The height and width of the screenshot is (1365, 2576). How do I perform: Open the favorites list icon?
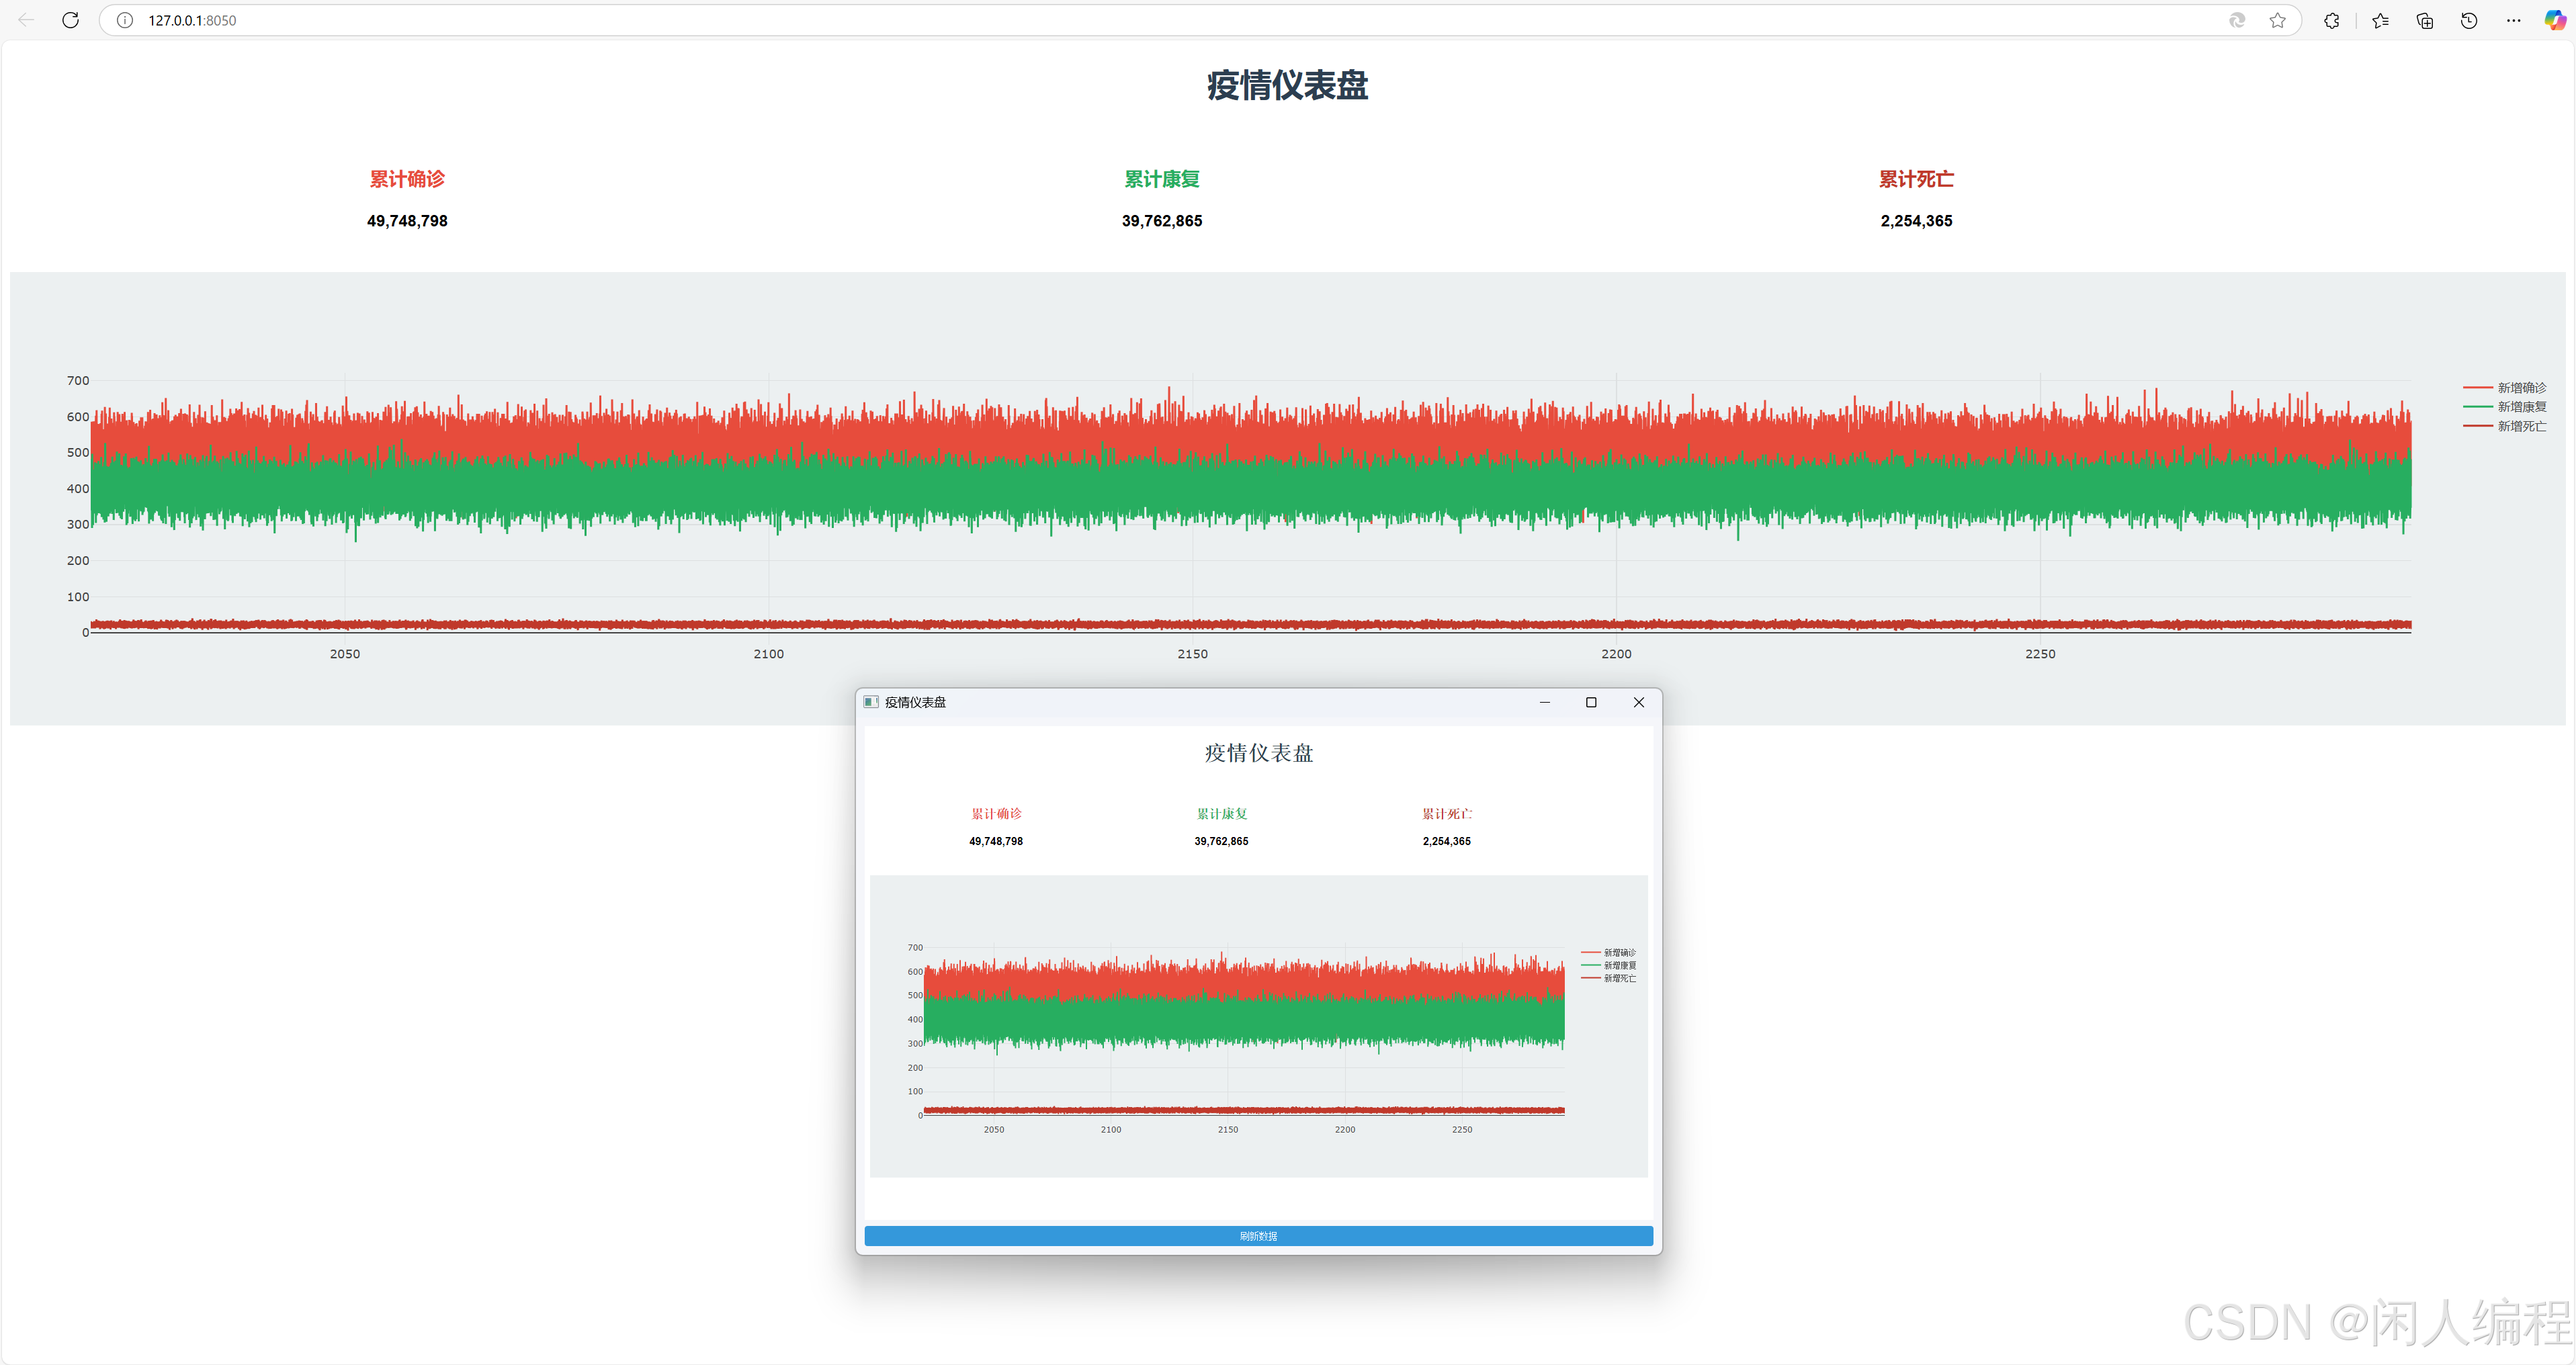tap(2380, 20)
